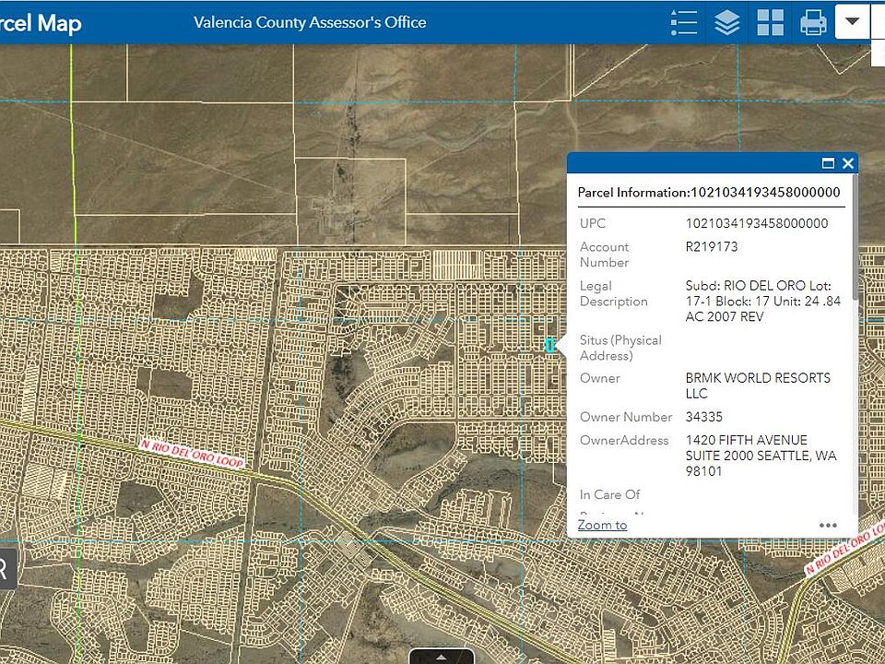
Task: Click Valencia County Assessor's Office subtitle
Action: click(310, 22)
